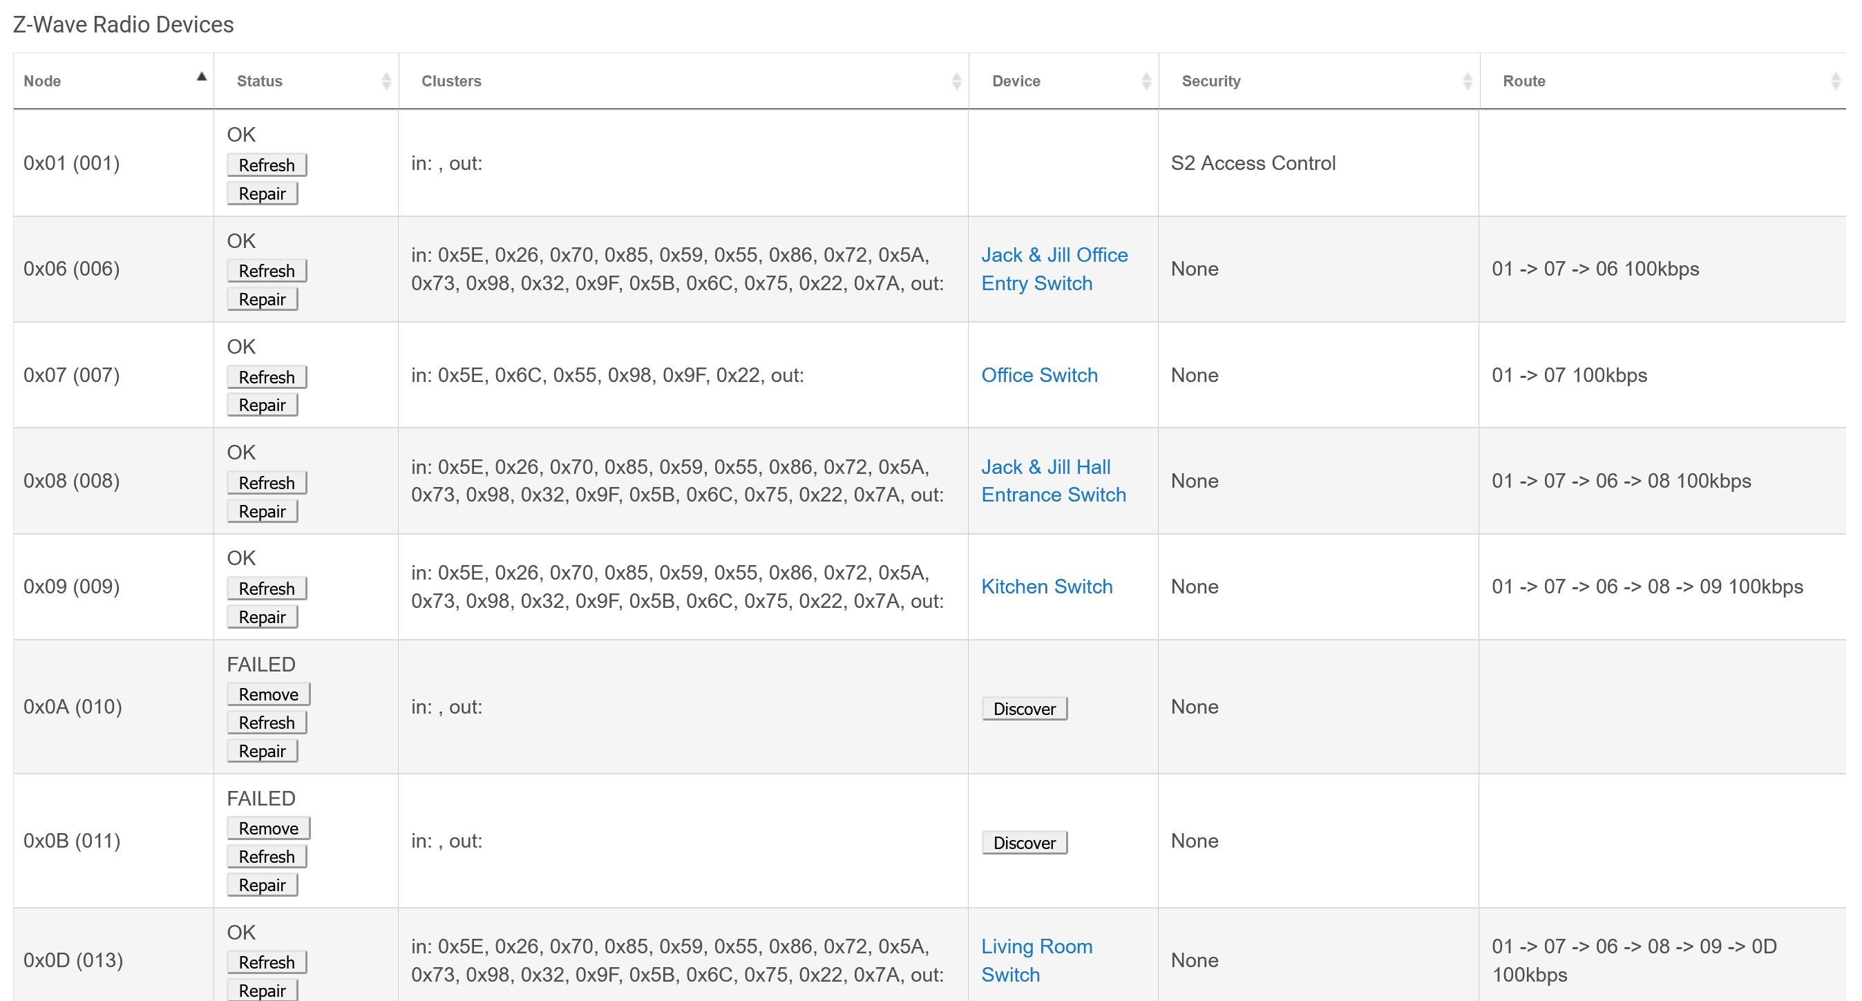Repair node 0x09 (009)
The height and width of the screenshot is (1001, 1862).
click(x=263, y=616)
